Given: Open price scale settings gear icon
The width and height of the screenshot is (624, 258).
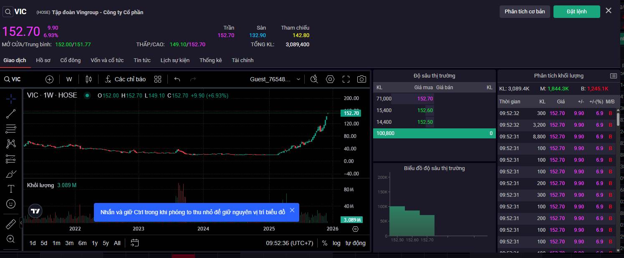Looking at the screenshot, I should point(355,229).
